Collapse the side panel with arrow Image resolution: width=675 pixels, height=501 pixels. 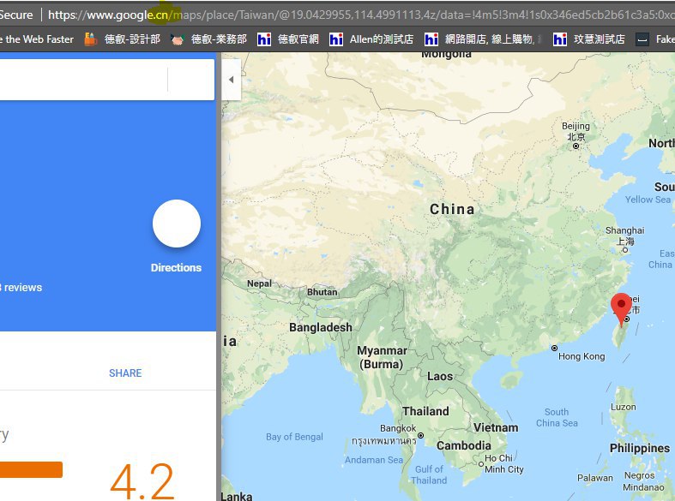230,80
